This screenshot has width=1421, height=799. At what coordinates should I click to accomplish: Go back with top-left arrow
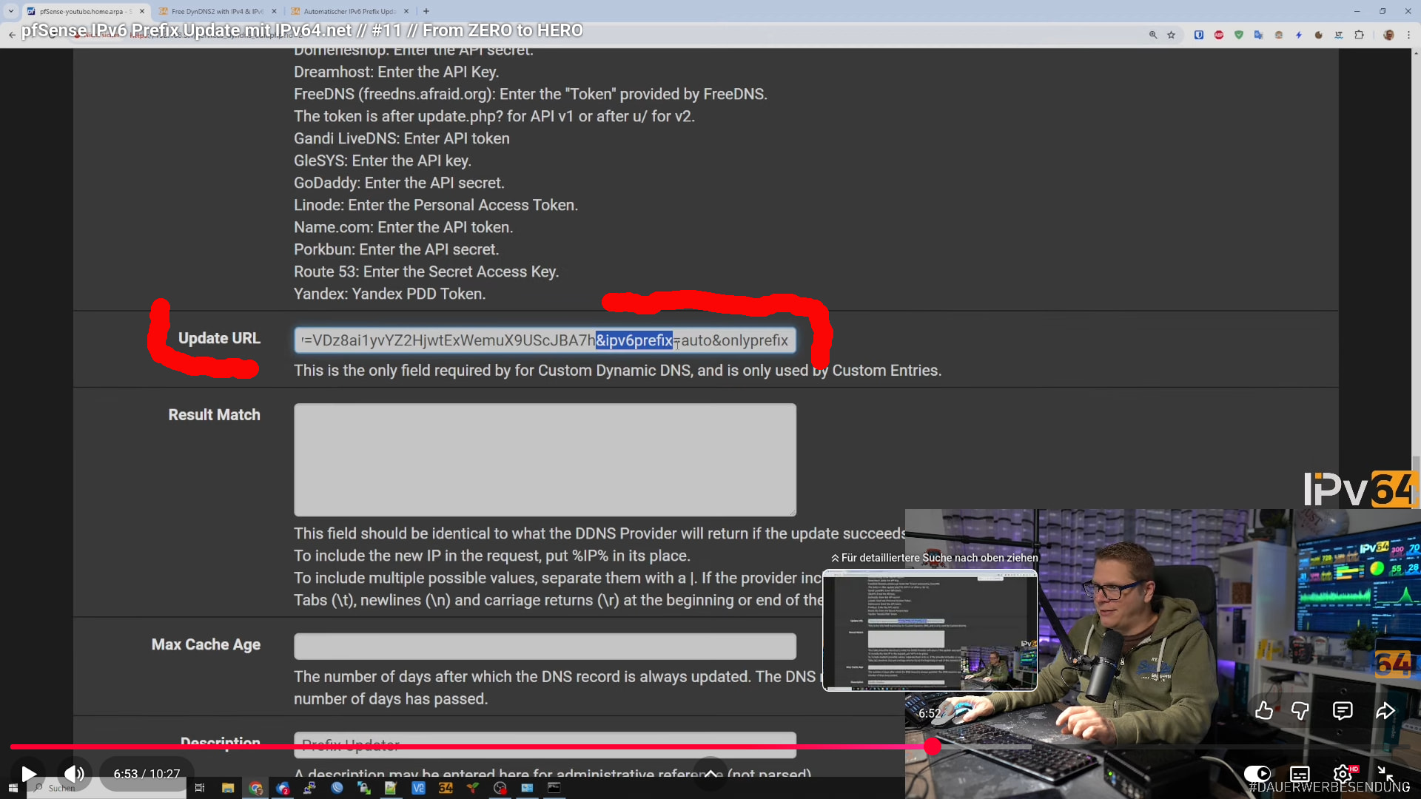point(12,34)
